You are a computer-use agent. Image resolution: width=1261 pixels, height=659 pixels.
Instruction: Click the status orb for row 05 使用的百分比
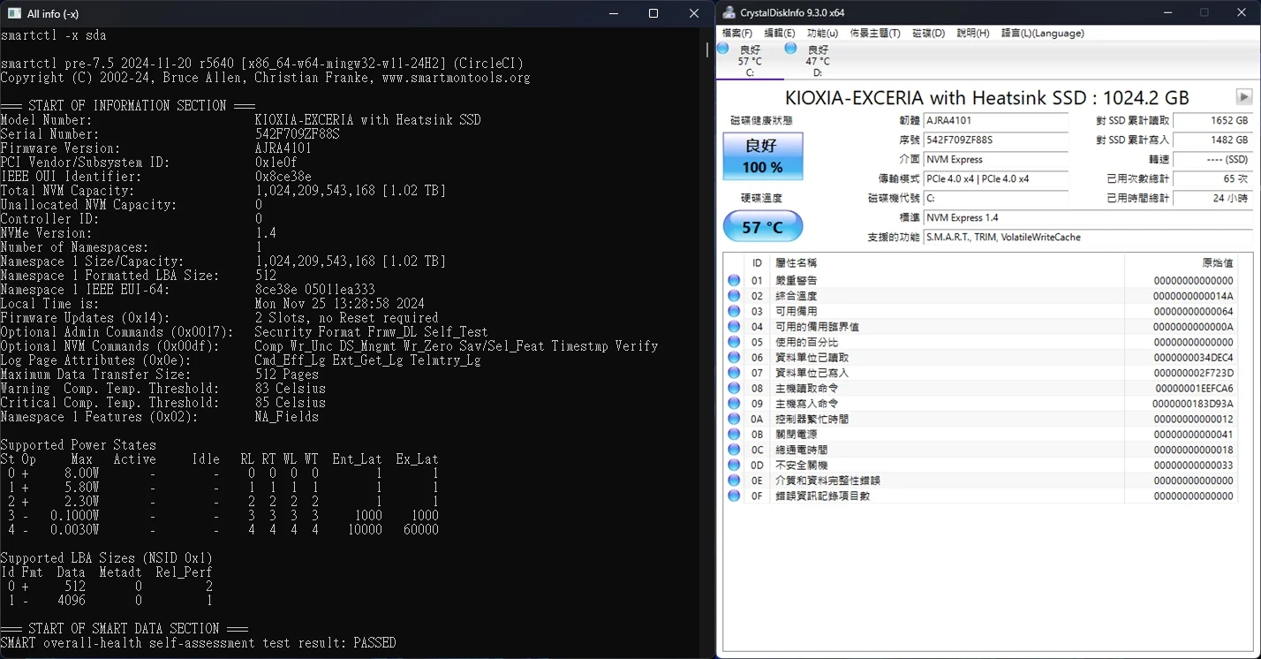734,343
